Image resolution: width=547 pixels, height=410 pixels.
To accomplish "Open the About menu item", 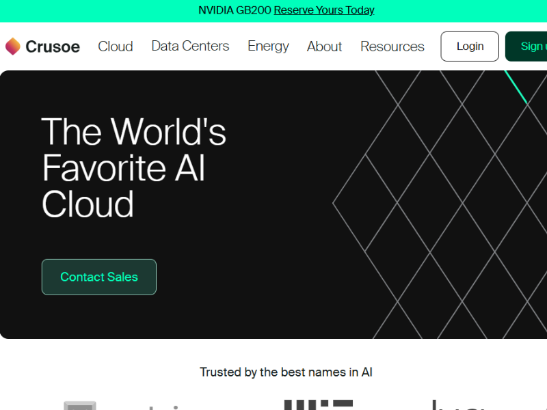I will point(324,46).
